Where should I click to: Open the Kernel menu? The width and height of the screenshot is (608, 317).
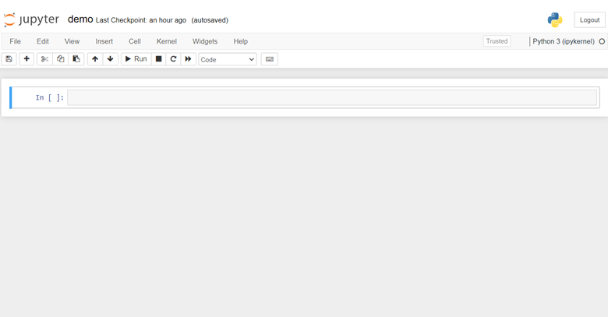(166, 41)
